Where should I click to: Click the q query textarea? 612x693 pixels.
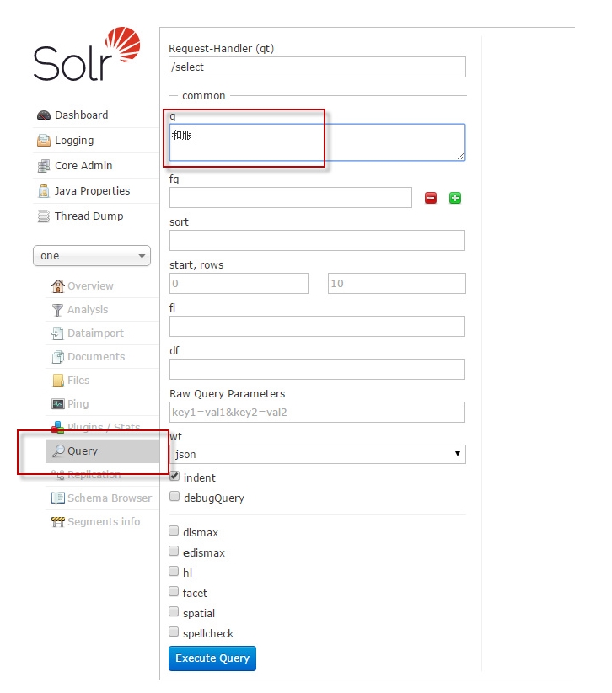[x=317, y=142]
